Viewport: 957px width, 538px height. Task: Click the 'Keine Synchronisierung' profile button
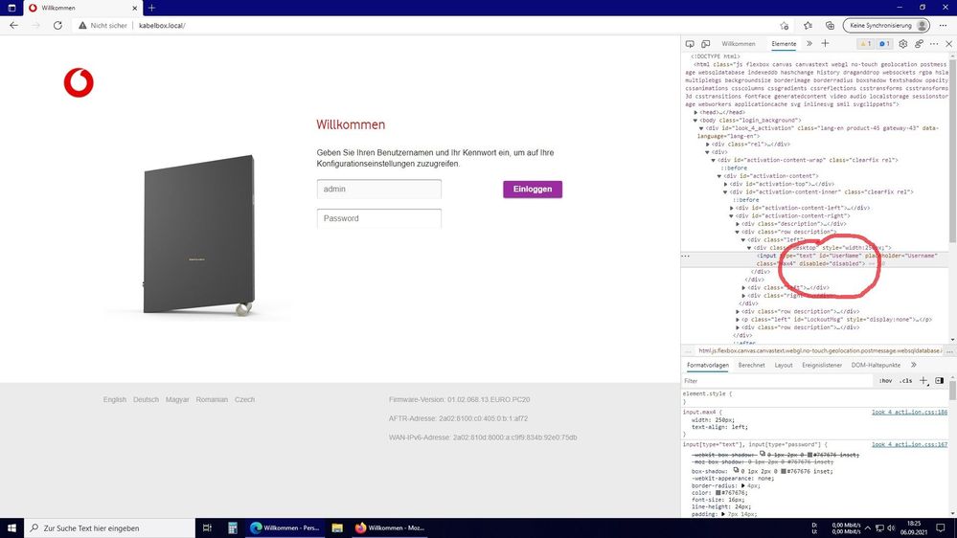(886, 26)
